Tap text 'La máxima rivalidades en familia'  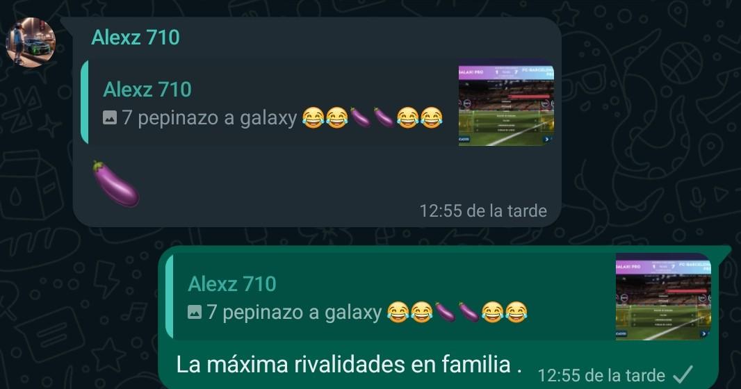coord(343,365)
